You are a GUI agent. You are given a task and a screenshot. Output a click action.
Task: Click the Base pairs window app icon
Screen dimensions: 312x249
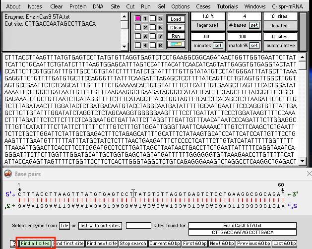pos(8,174)
